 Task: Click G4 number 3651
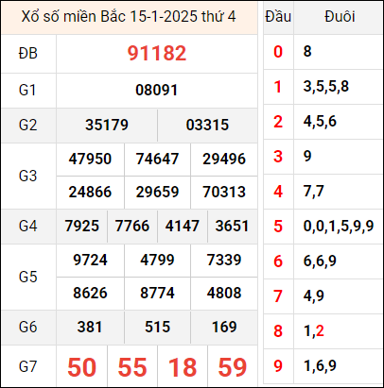point(233,226)
